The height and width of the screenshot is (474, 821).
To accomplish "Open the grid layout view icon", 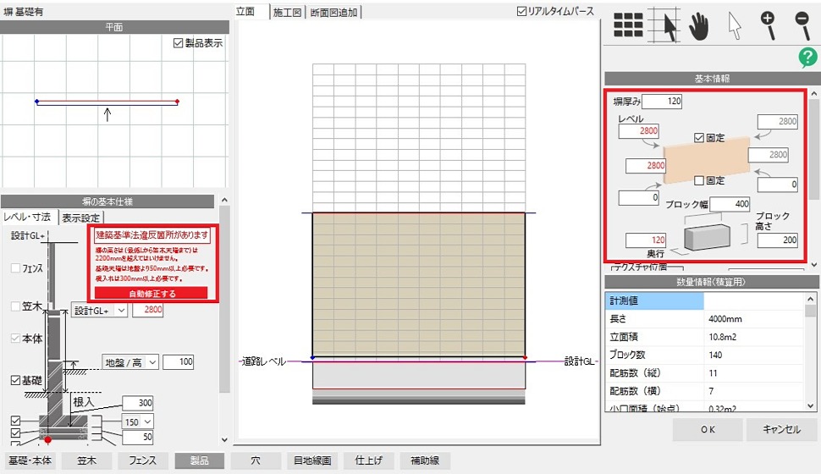I will click(x=628, y=25).
